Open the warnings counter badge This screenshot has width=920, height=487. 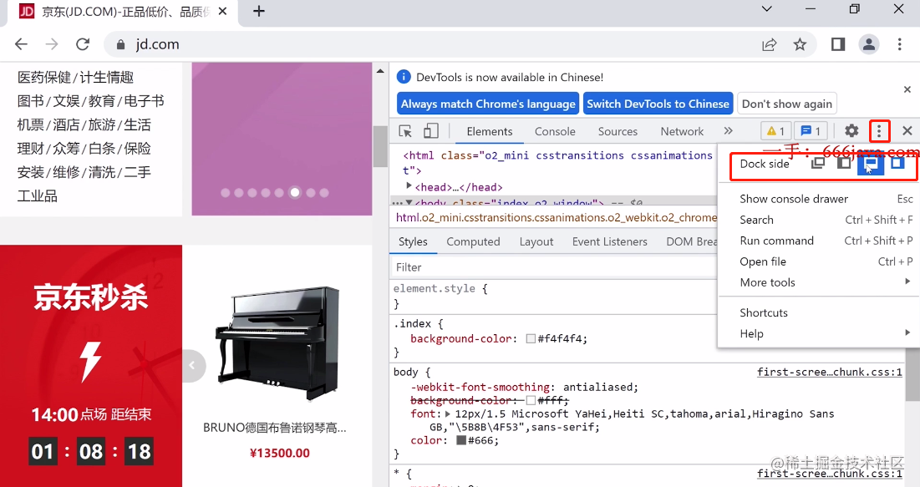(775, 131)
